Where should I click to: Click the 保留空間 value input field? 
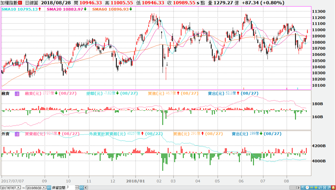tap(71, 187)
